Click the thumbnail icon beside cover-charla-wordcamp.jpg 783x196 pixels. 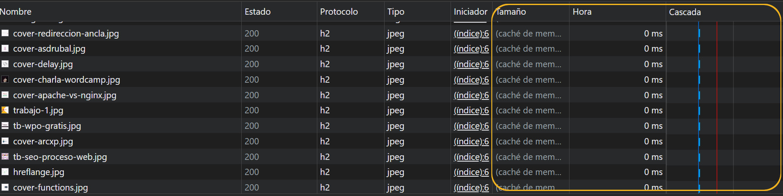[x=5, y=80]
